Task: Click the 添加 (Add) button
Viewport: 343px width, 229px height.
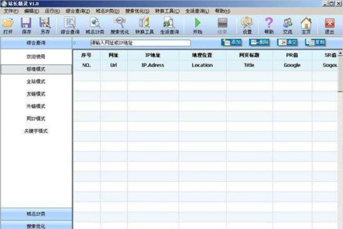Action: click(x=232, y=42)
